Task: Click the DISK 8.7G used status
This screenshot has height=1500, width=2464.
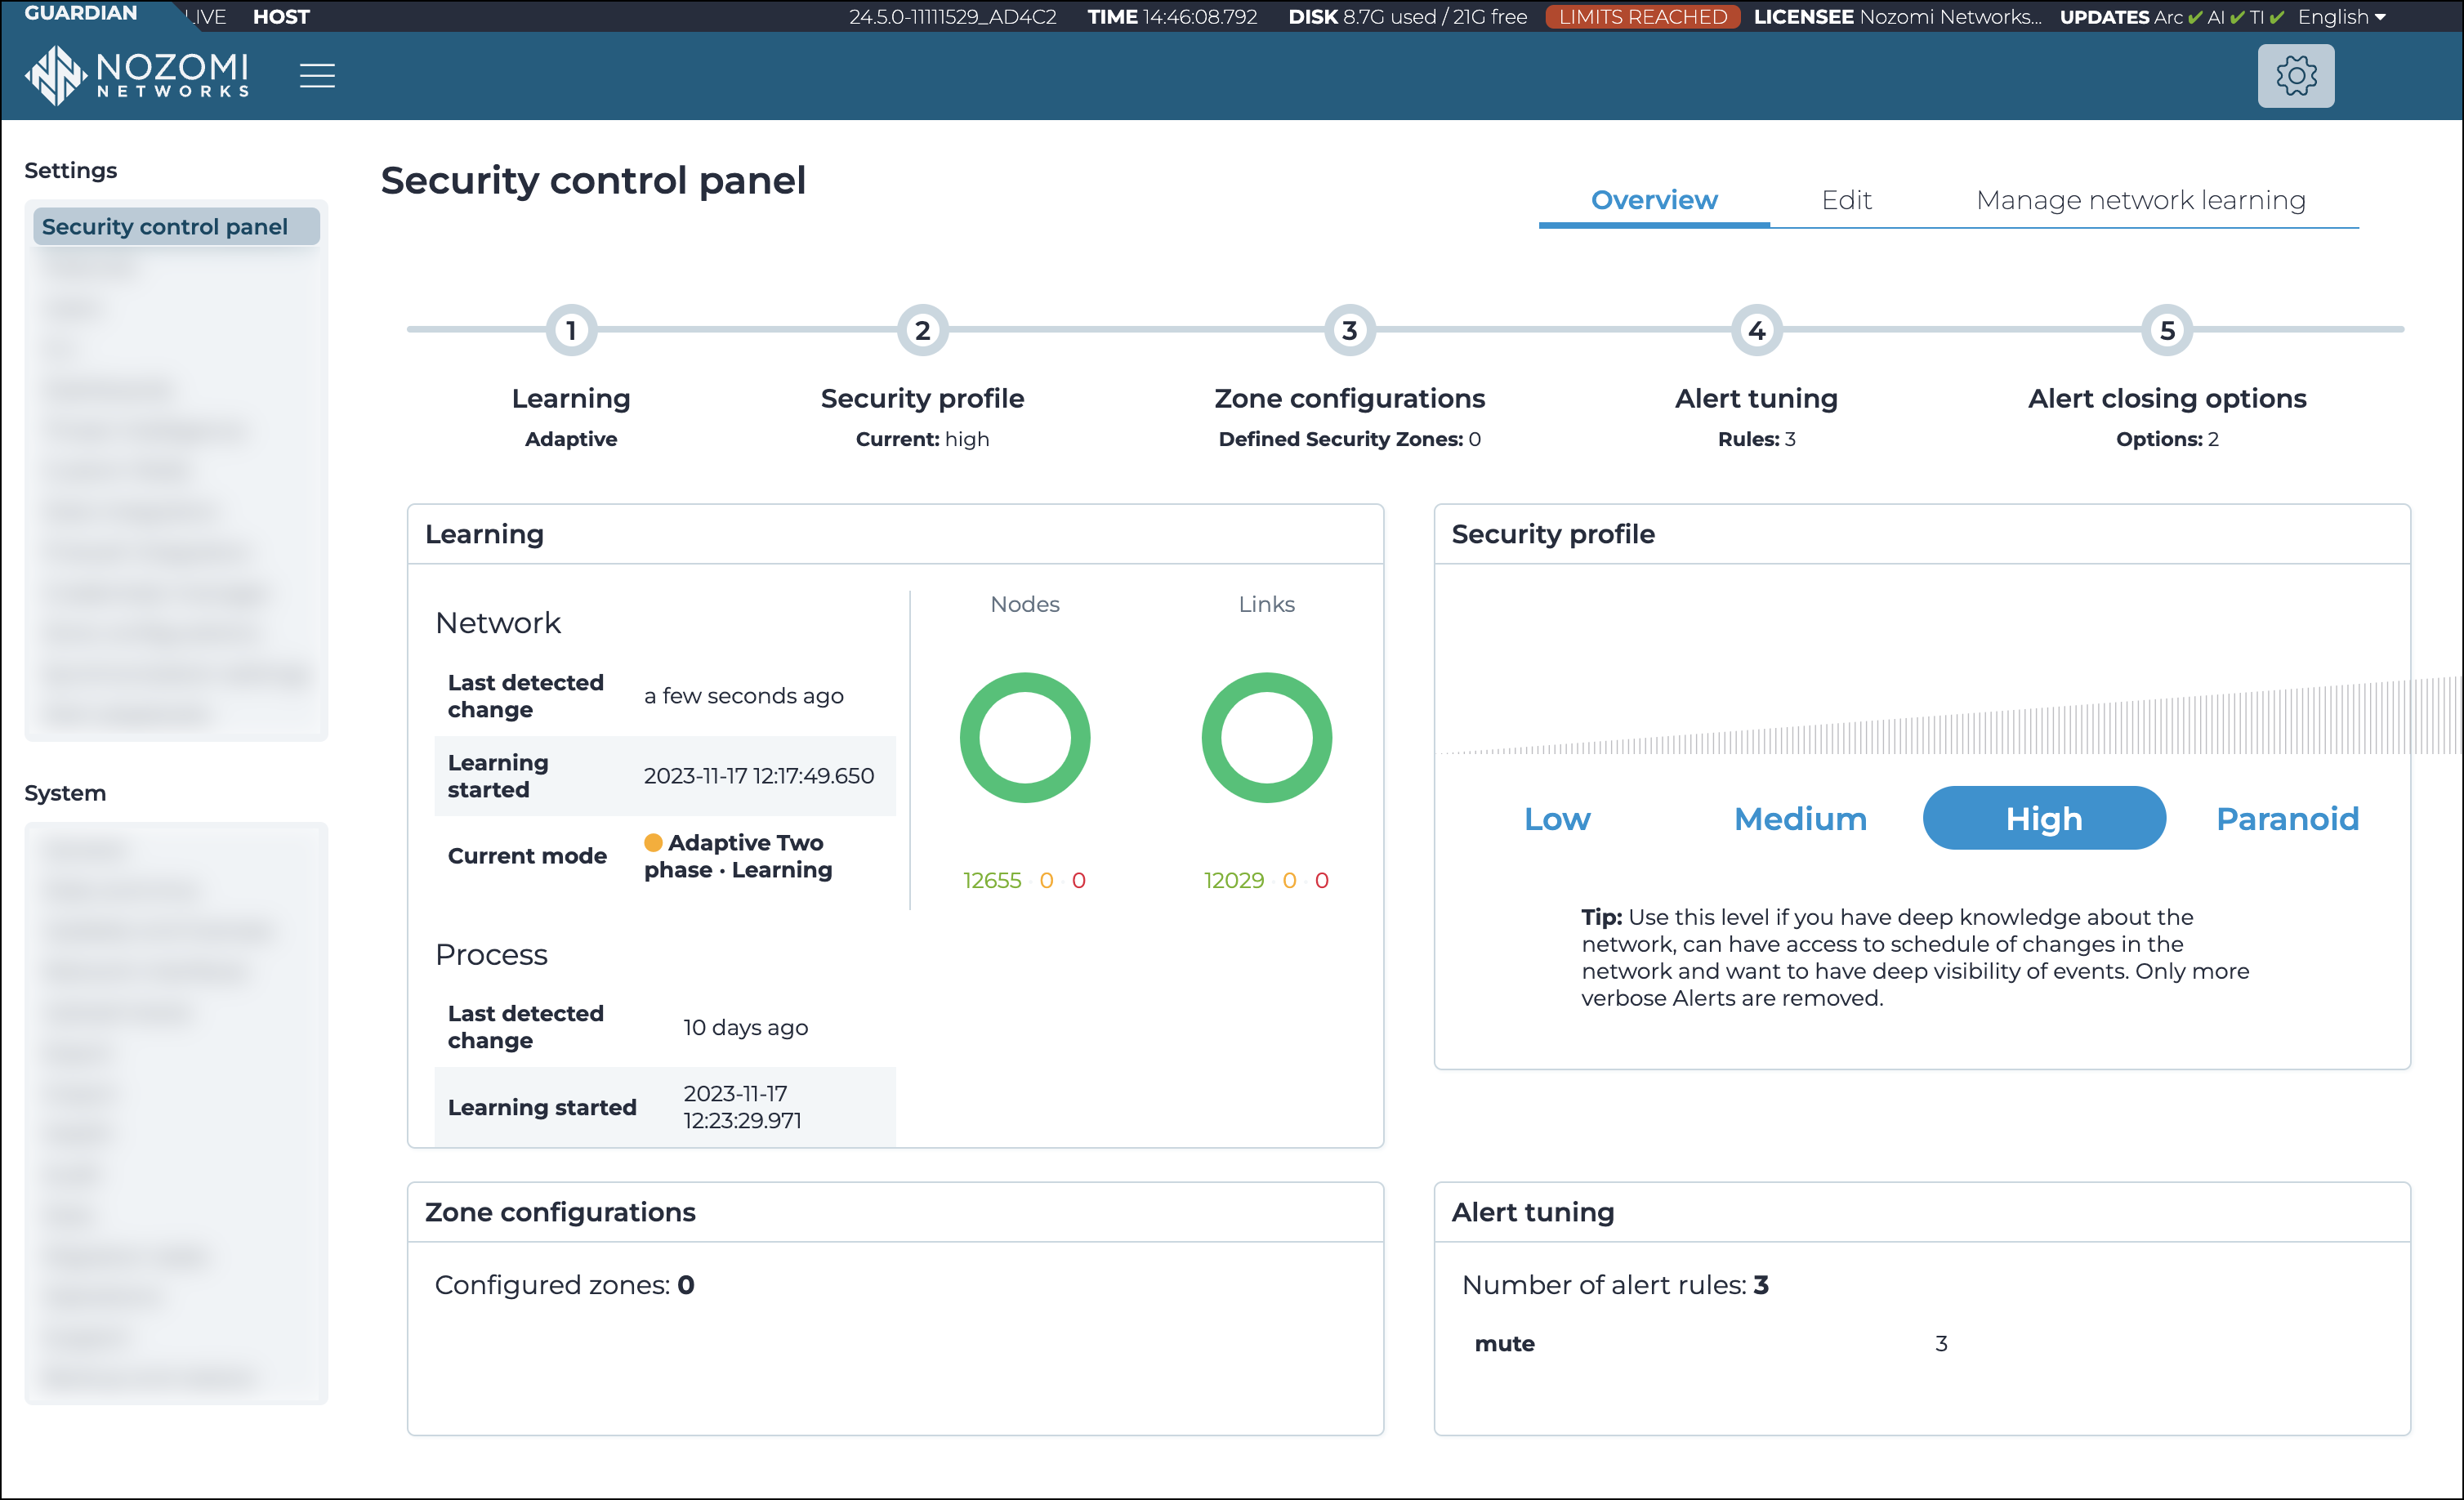Action: [1407, 16]
